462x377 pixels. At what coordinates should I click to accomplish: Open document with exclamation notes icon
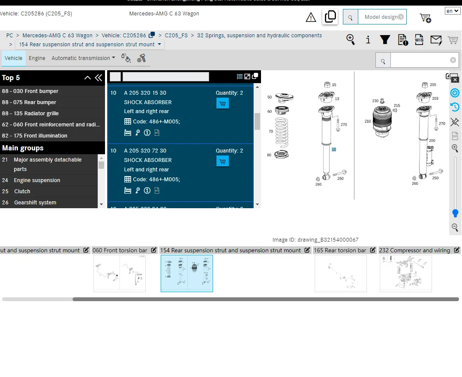[x=402, y=39]
